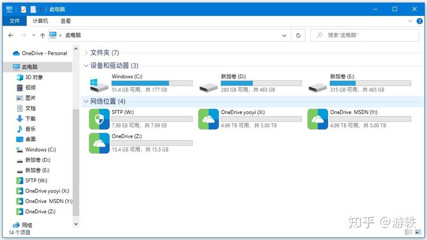Click the Windows (C:) usage bar
427x240 pixels.
(152, 83)
